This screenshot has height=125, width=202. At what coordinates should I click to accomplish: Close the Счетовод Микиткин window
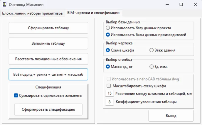pyautogui.click(x=195, y=4)
